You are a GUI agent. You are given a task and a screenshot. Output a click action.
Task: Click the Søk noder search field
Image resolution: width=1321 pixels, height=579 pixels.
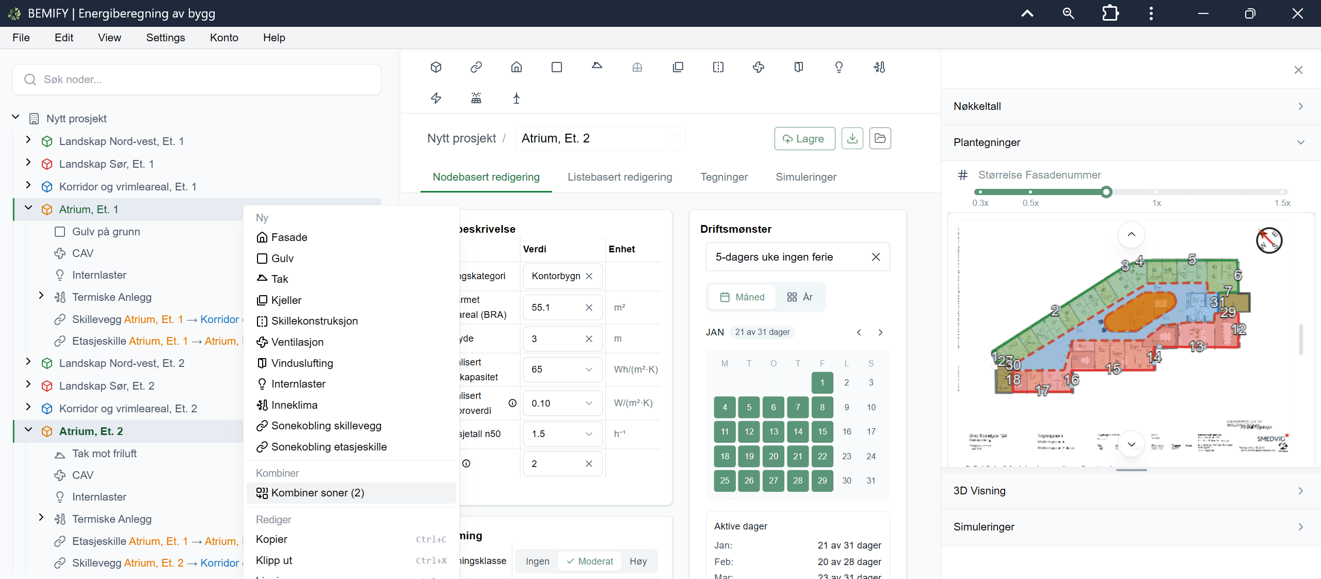coord(197,79)
